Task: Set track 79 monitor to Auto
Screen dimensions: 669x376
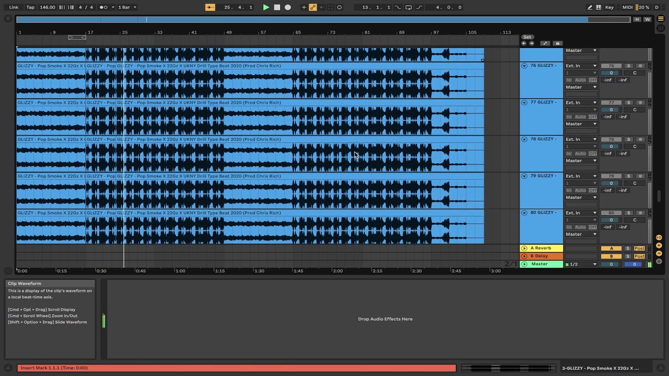Action: pos(580,190)
